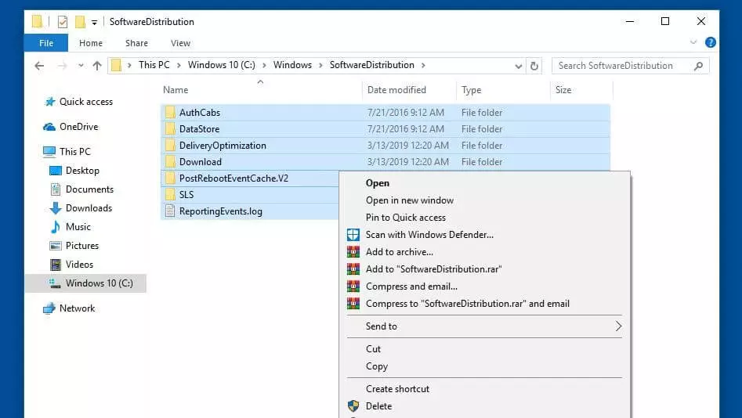Screen dimensions: 742x418
Task: Choose Delete in context menu
Action: [x=484, y=406]
